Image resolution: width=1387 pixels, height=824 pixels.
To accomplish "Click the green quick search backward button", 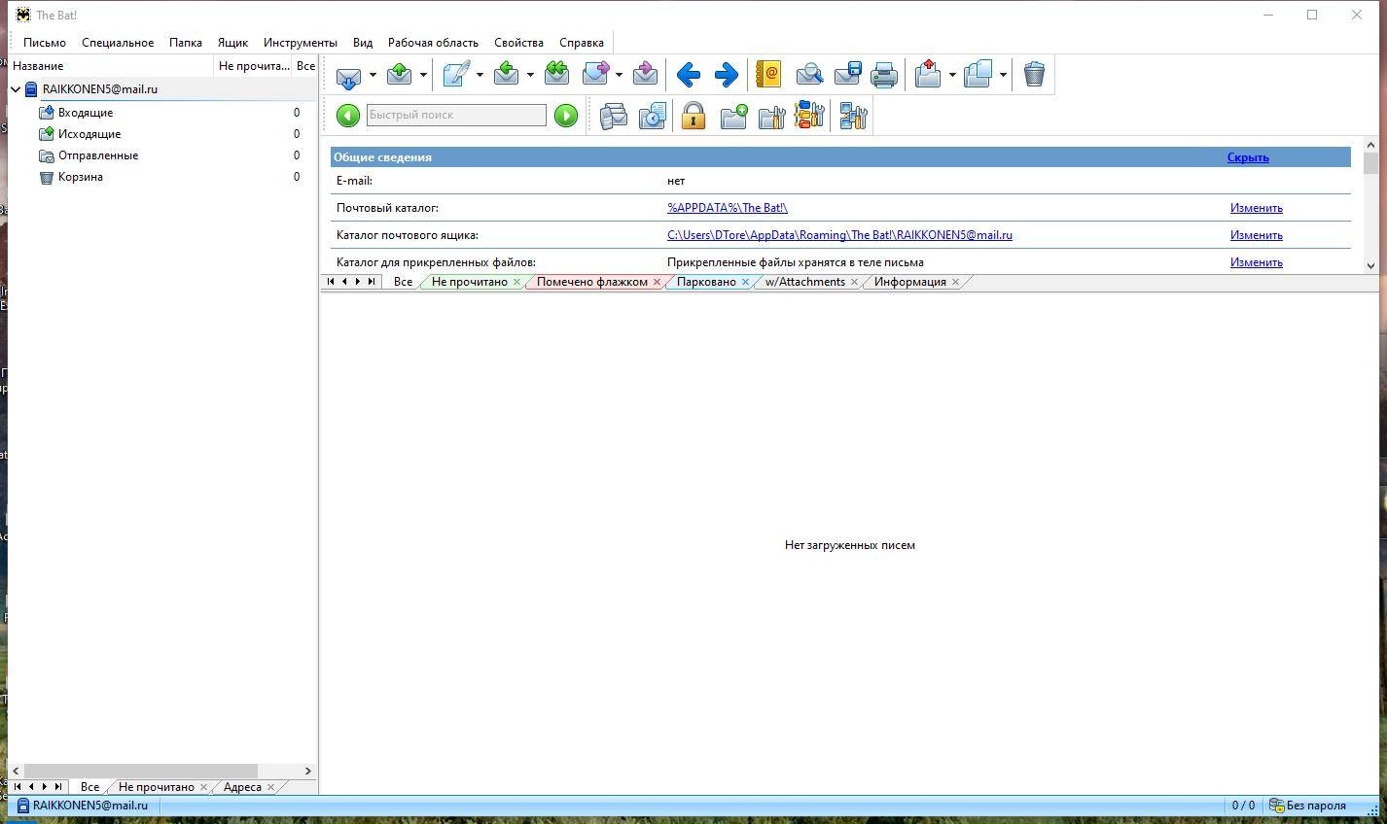I will (348, 116).
